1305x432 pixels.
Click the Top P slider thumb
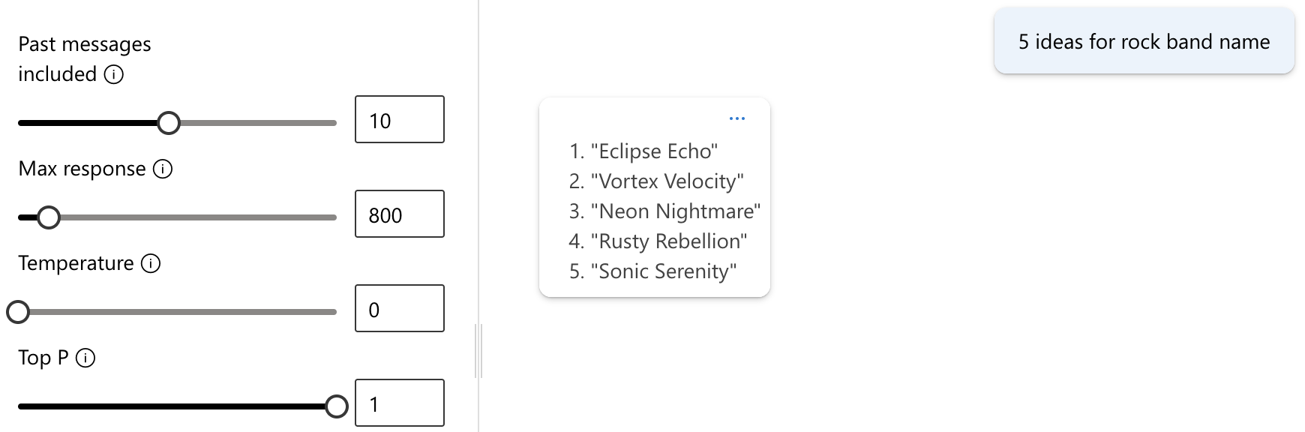coord(337,406)
